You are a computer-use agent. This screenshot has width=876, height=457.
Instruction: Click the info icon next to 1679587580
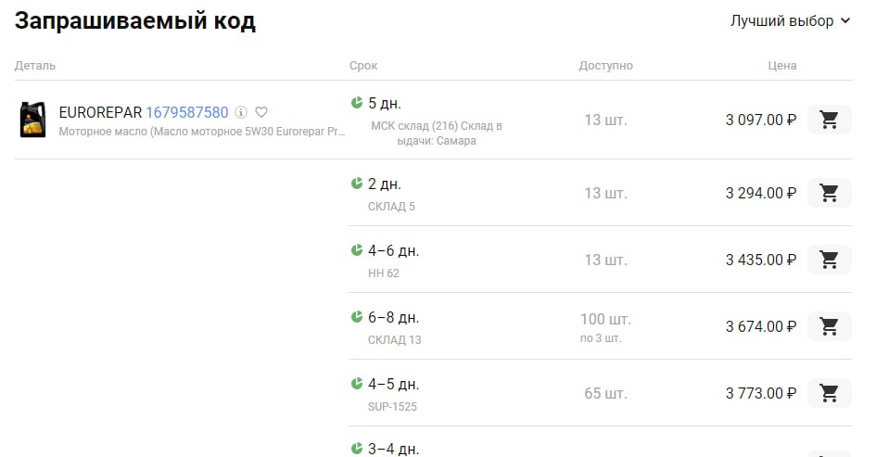[x=241, y=112]
